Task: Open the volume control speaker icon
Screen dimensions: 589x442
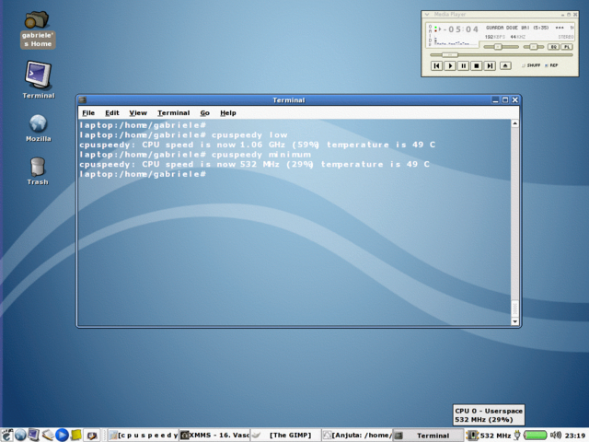Action: (x=555, y=436)
